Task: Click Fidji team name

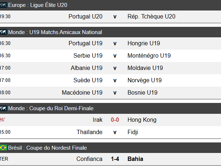Action: click(133, 132)
